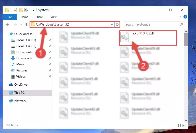Open Pictures in the sidebar
Viewport: 196px width, 133px height.
(x=22, y=70)
